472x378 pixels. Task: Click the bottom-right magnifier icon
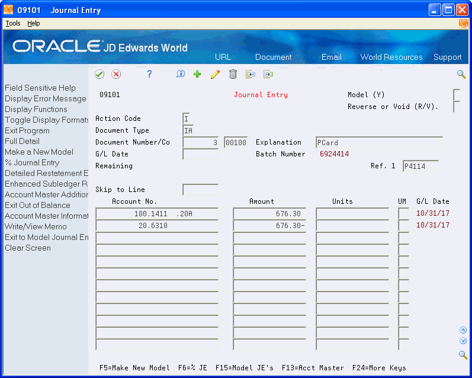click(463, 355)
